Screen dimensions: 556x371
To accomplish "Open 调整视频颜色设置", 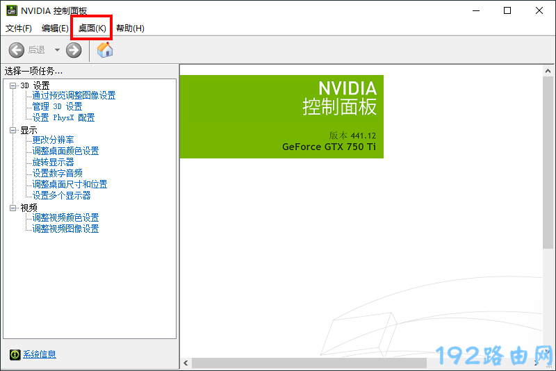I will 65,217.
